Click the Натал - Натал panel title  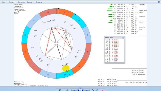109,38
